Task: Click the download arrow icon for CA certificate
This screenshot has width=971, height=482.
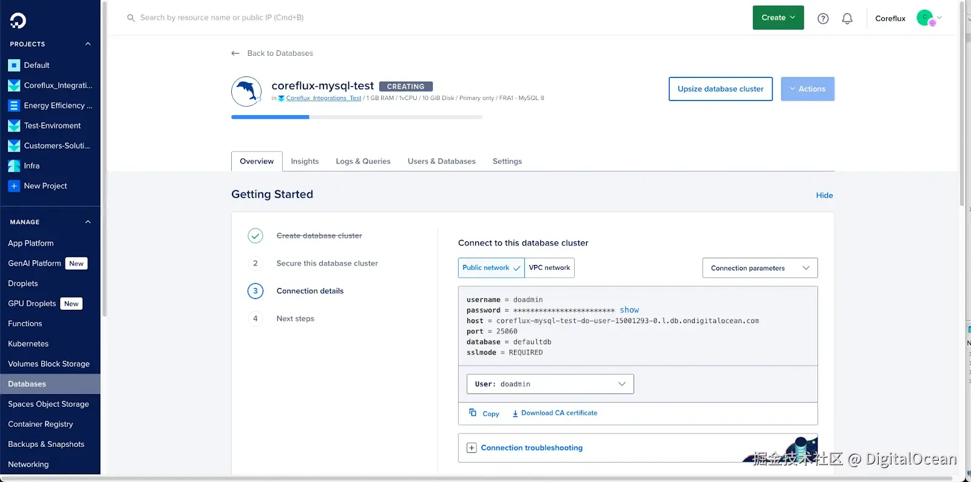Action: coord(515,413)
